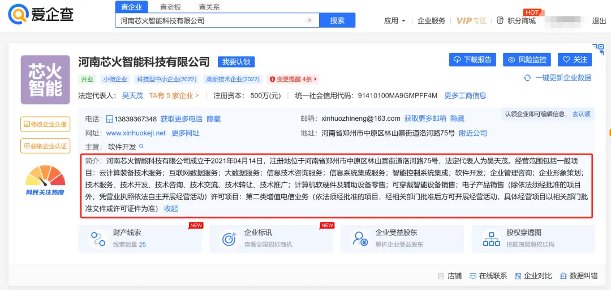
Task: Click 更多工商信息 link
Action: (465, 95)
